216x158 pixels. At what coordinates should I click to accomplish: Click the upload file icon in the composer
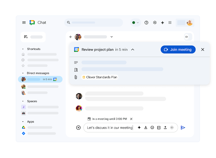(165, 128)
